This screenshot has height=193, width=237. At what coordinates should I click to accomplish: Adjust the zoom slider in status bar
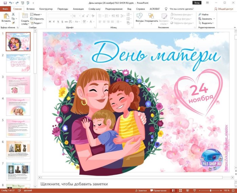(211, 191)
